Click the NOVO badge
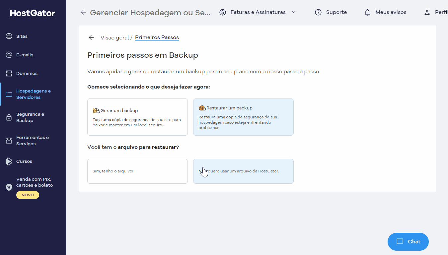The height and width of the screenshot is (255, 448). pos(28,195)
